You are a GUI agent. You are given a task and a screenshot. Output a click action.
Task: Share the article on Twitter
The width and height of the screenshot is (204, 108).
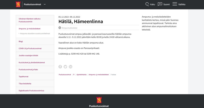[65, 67]
